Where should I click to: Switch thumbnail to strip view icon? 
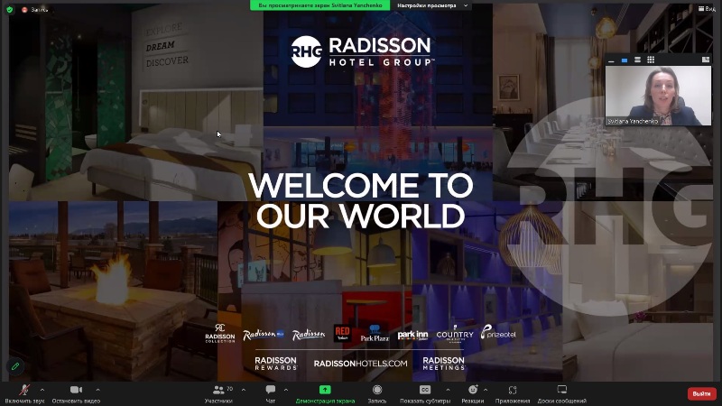pyautogui.click(x=637, y=60)
